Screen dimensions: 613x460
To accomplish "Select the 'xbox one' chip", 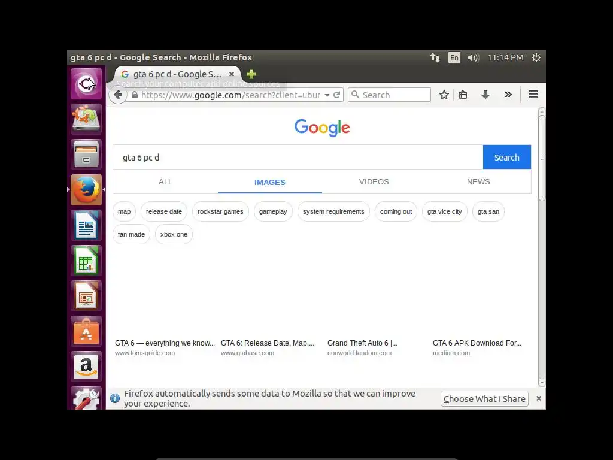I will pyautogui.click(x=174, y=234).
